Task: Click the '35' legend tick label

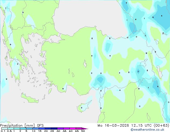Action: (x=64, y=131)
